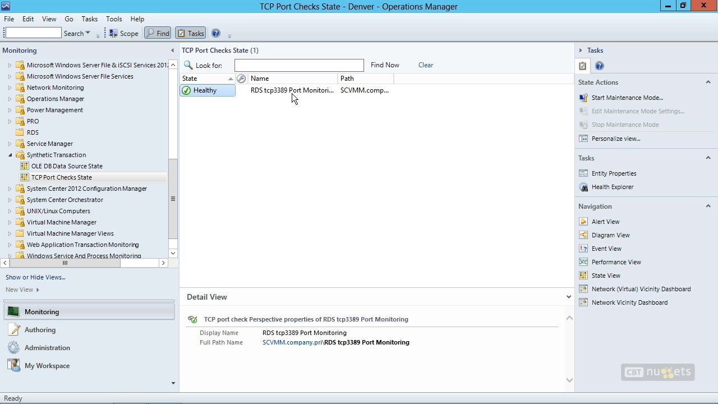Click the Network (Virtual) Vicinity Dashboard icon
The image size is (718, 404).
[583, 289]
